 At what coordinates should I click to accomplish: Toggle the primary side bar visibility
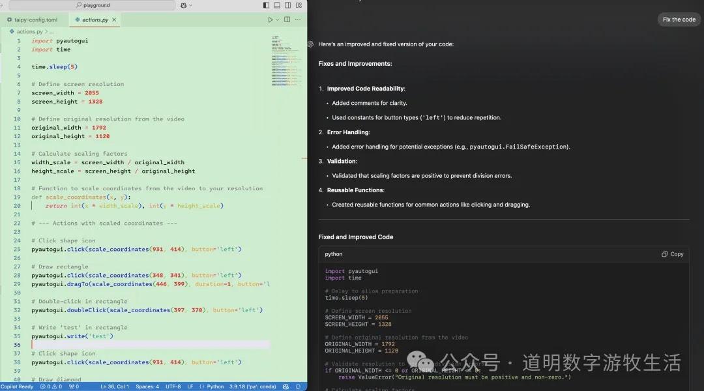(x=266, y=5)
